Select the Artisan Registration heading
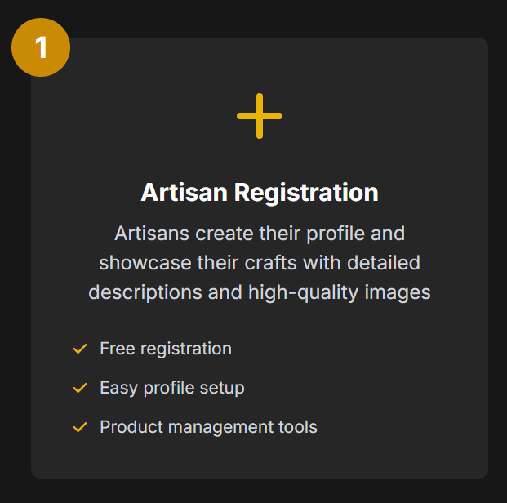Image resolution: width=507 pixels, height=503 pixels. click(x=260, y=193)
